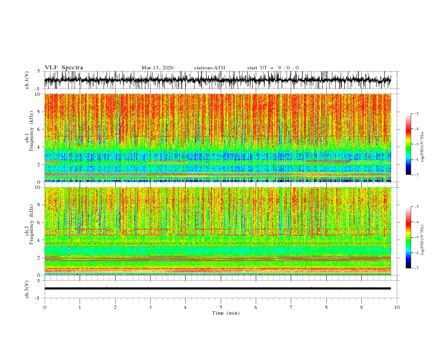Click the ch.1 'Frequency (kHz)' axis label

(32, 130)
